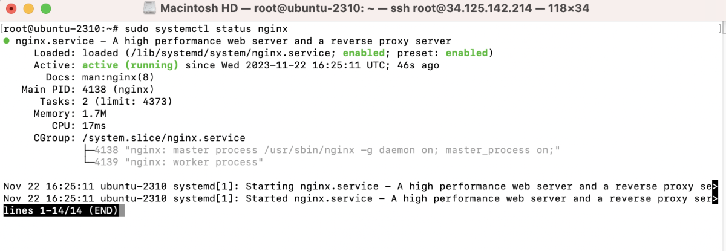Screen dimensions: 726x251
Task: Click the Memory value 1.7M
Action: [94, 114]
